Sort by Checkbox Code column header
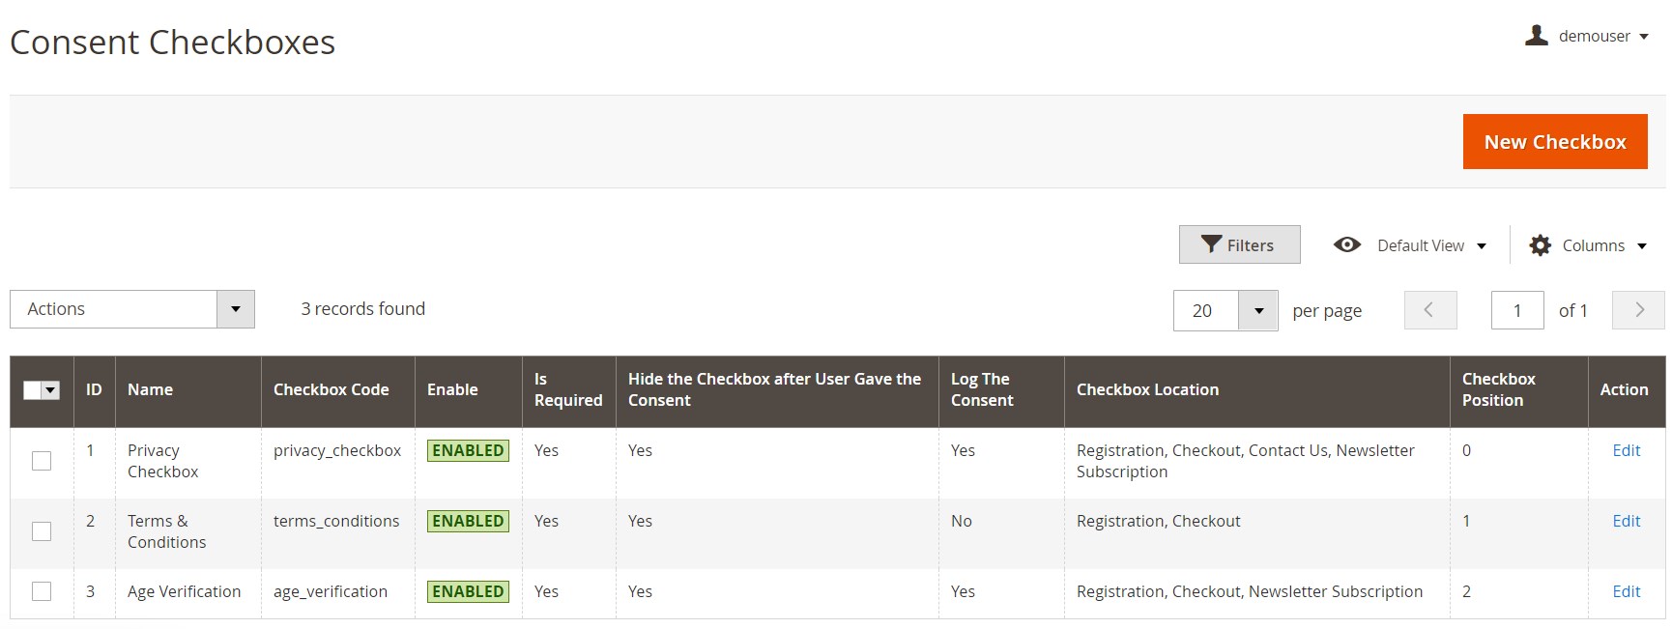The height and width of the screenshot is (629, 1672). coord(338,390)
